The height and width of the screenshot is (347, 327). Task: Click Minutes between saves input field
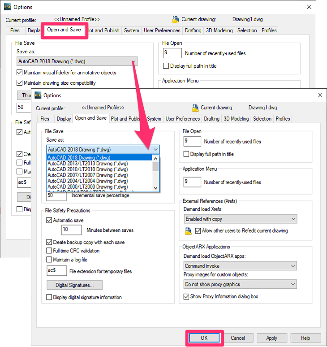tap(71, 230)
